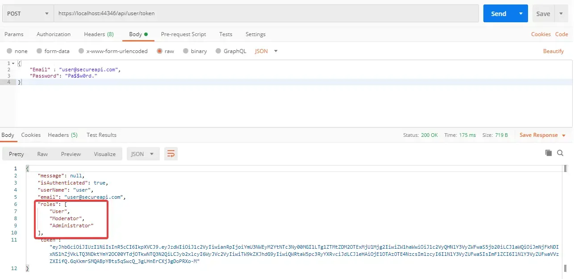
Task: View the Test Results tab
Action: point(101,135)
